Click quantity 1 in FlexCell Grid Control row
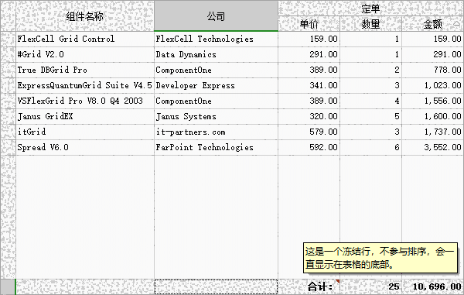 click(370, 39)
